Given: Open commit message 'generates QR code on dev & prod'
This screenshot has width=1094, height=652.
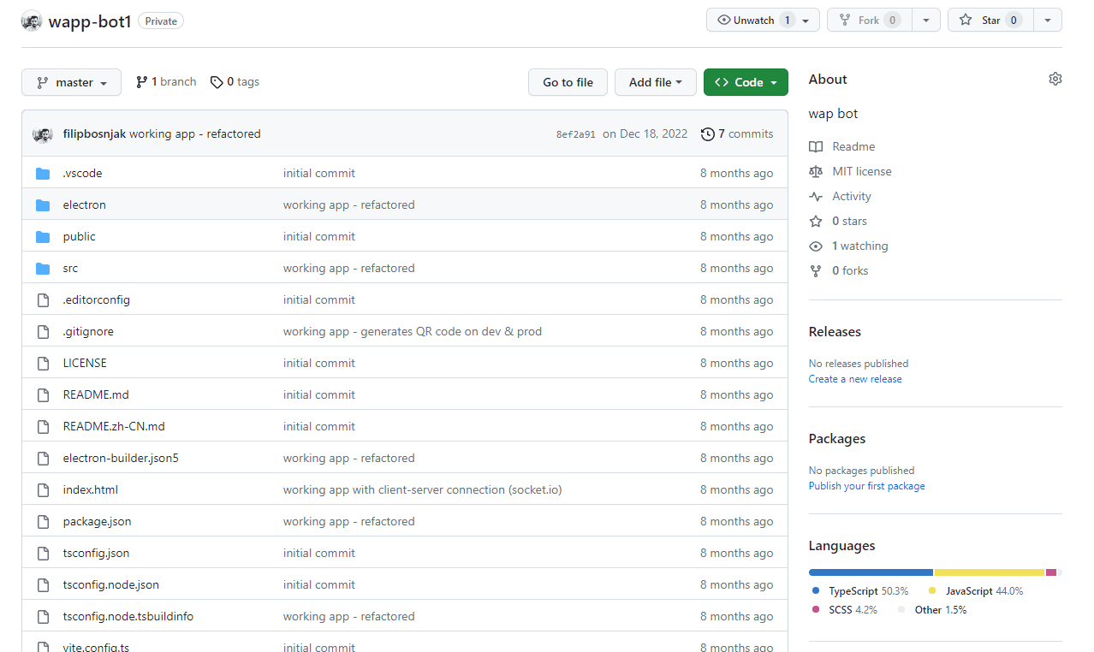Looking at the screenshot, I should (x=413, y=331).
